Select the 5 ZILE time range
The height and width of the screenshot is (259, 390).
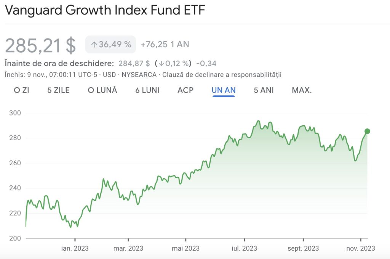pyautogui.click(x=59, y=90)
